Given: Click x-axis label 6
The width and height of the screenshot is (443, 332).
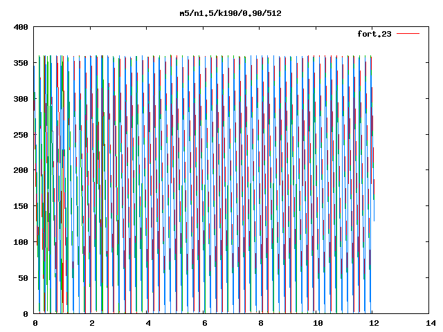Looking at the screenshot, I should (x=205, y=323).
